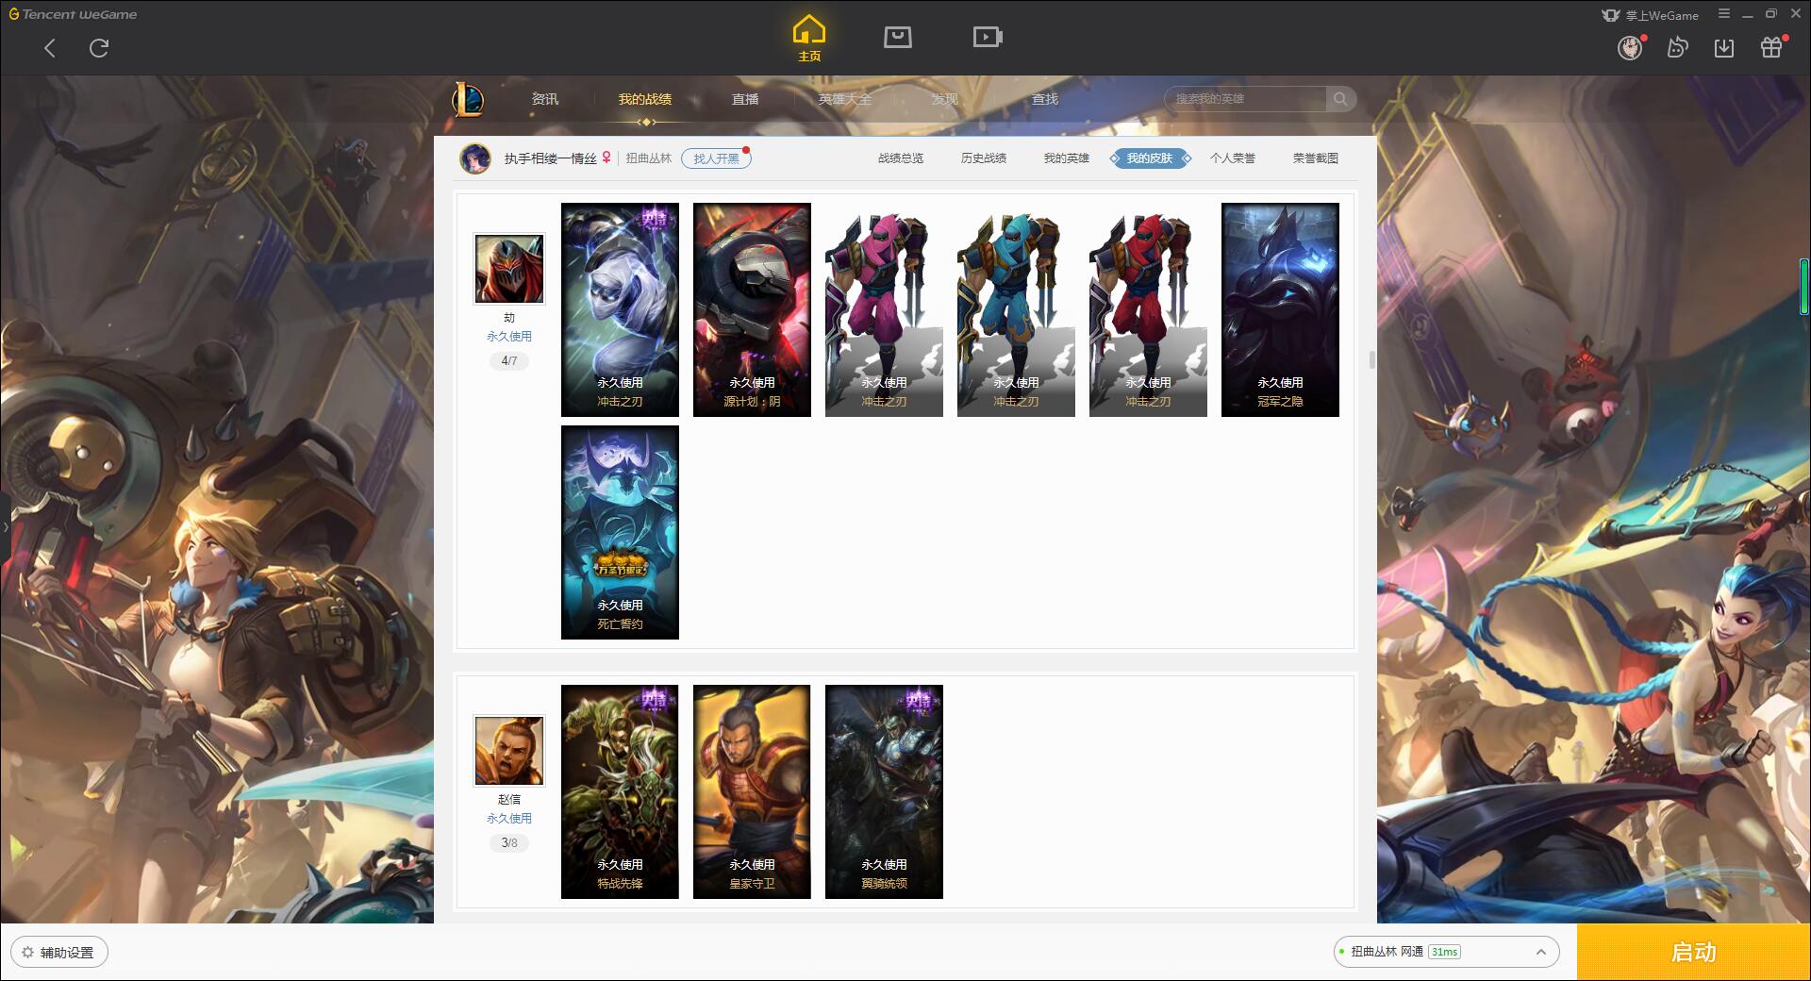Open the store bag icon in top bar
This screenshot has height=981, width=1811.
897,37
